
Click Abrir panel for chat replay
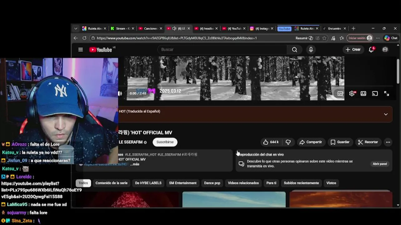tap(379, 164)
